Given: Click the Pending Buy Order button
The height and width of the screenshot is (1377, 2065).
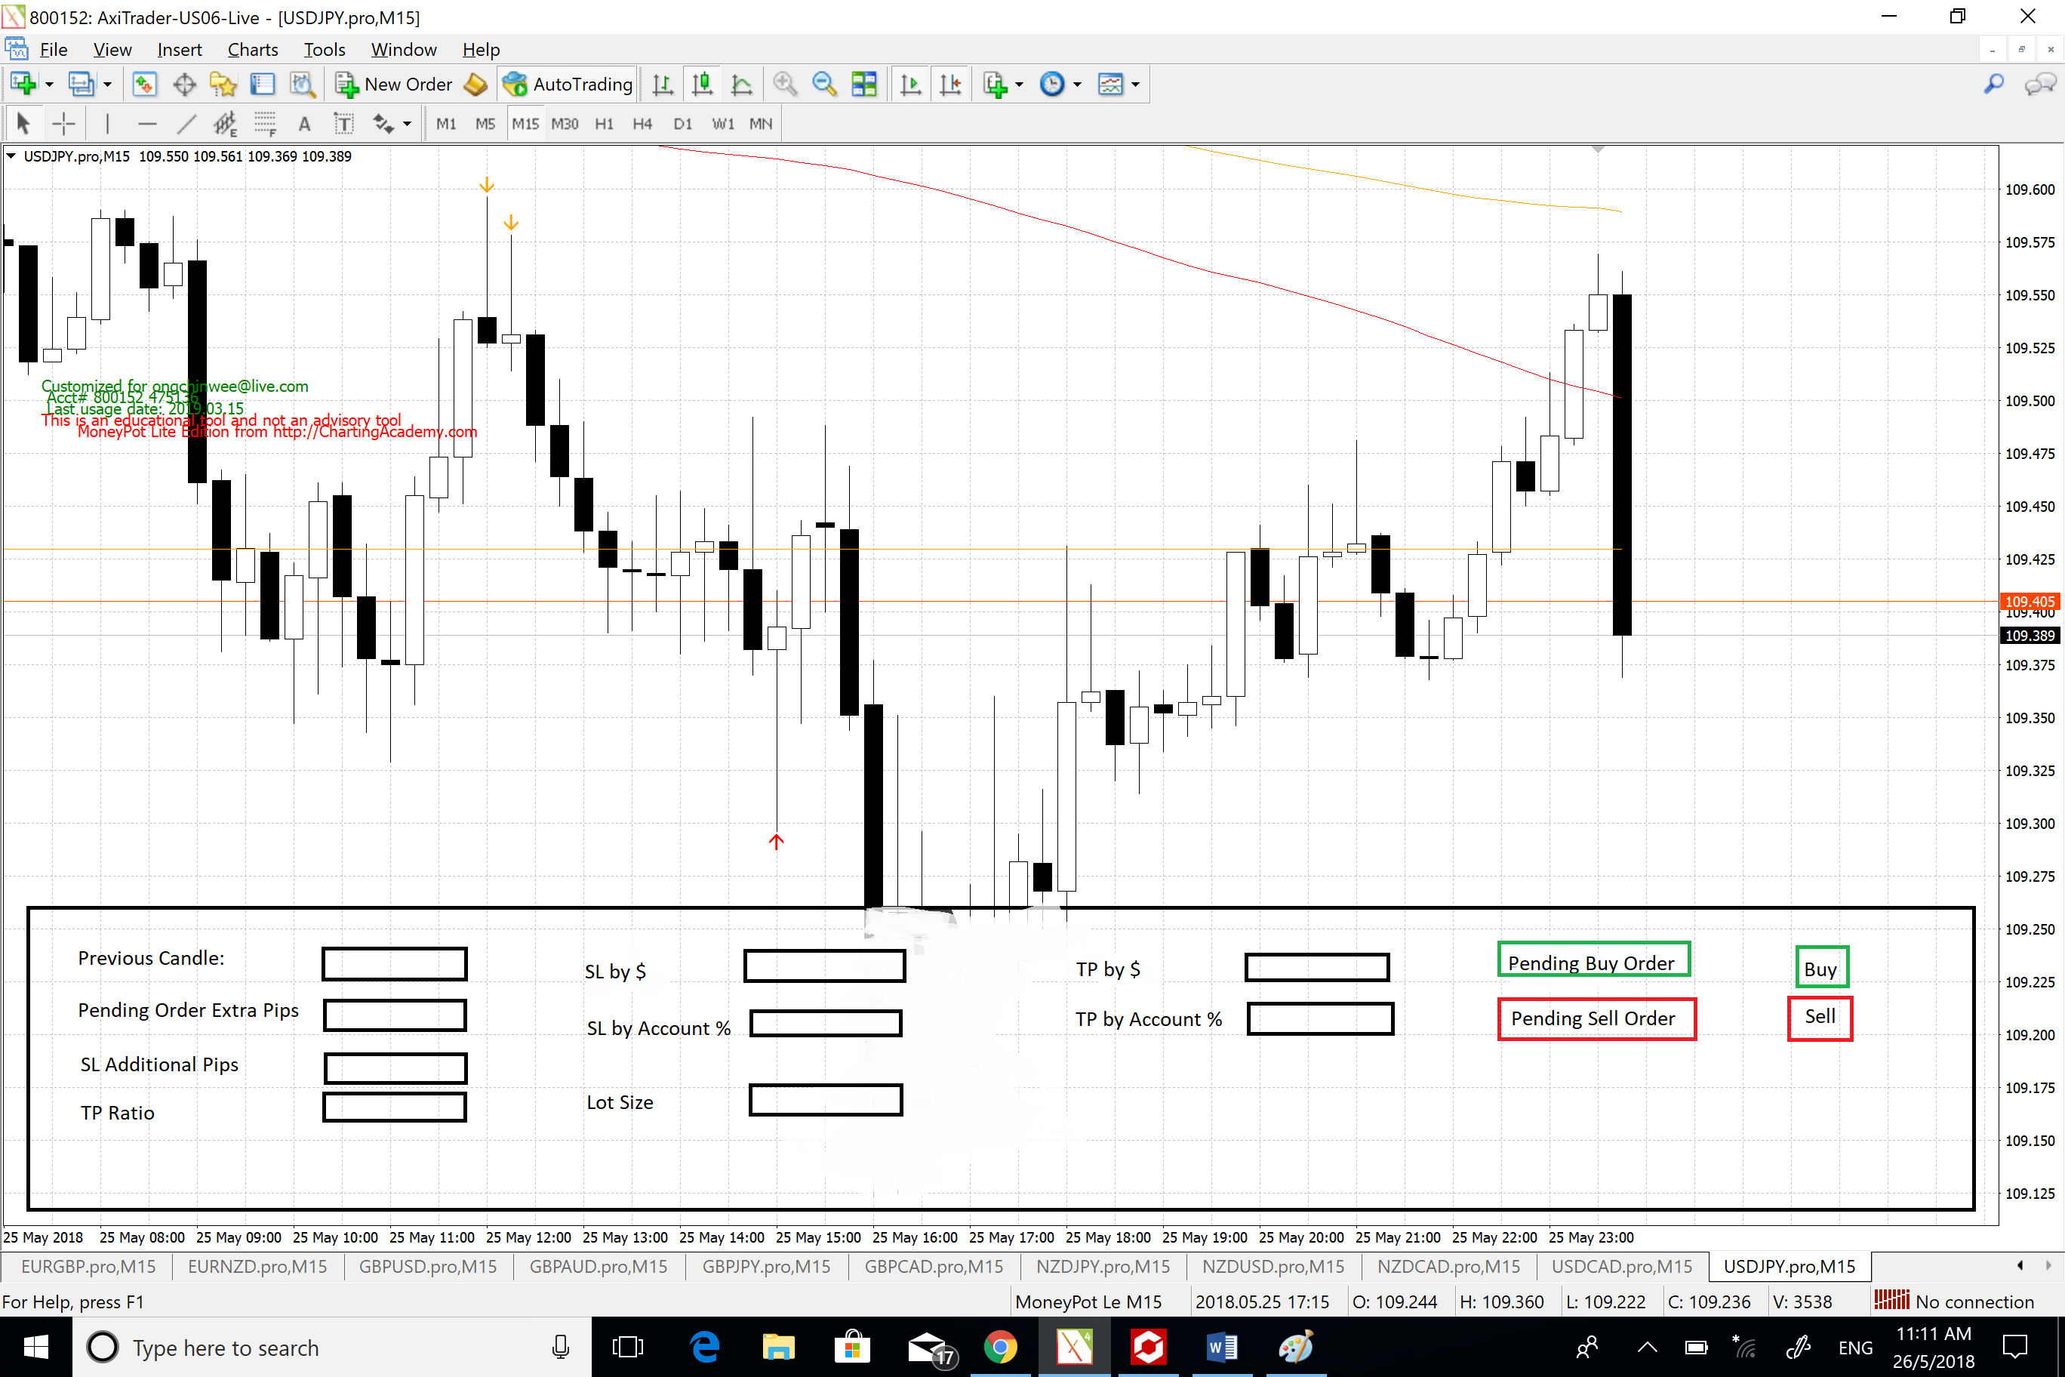Looking at the screenshot, I should (1593, 963).
